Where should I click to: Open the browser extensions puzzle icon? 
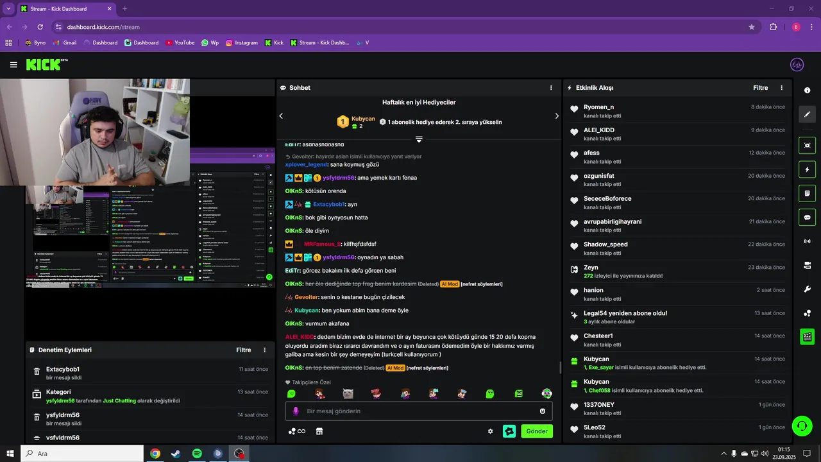tap(773, 27)
